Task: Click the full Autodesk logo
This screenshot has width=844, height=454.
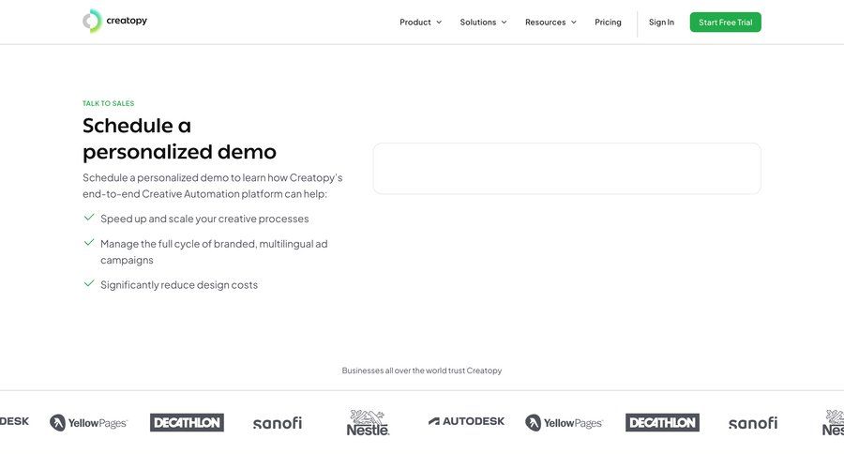Action: click(467, 422)
